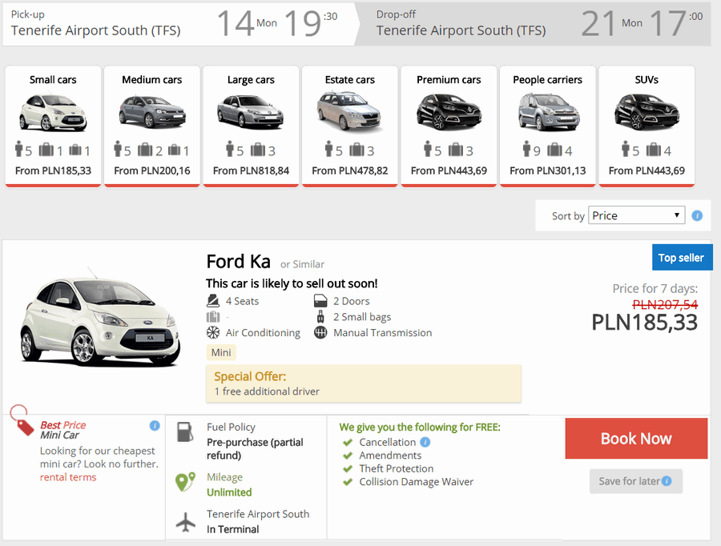This screenshot has height=546, width=721.
Task: Edit the drop-off date and location
Action: 541,24
